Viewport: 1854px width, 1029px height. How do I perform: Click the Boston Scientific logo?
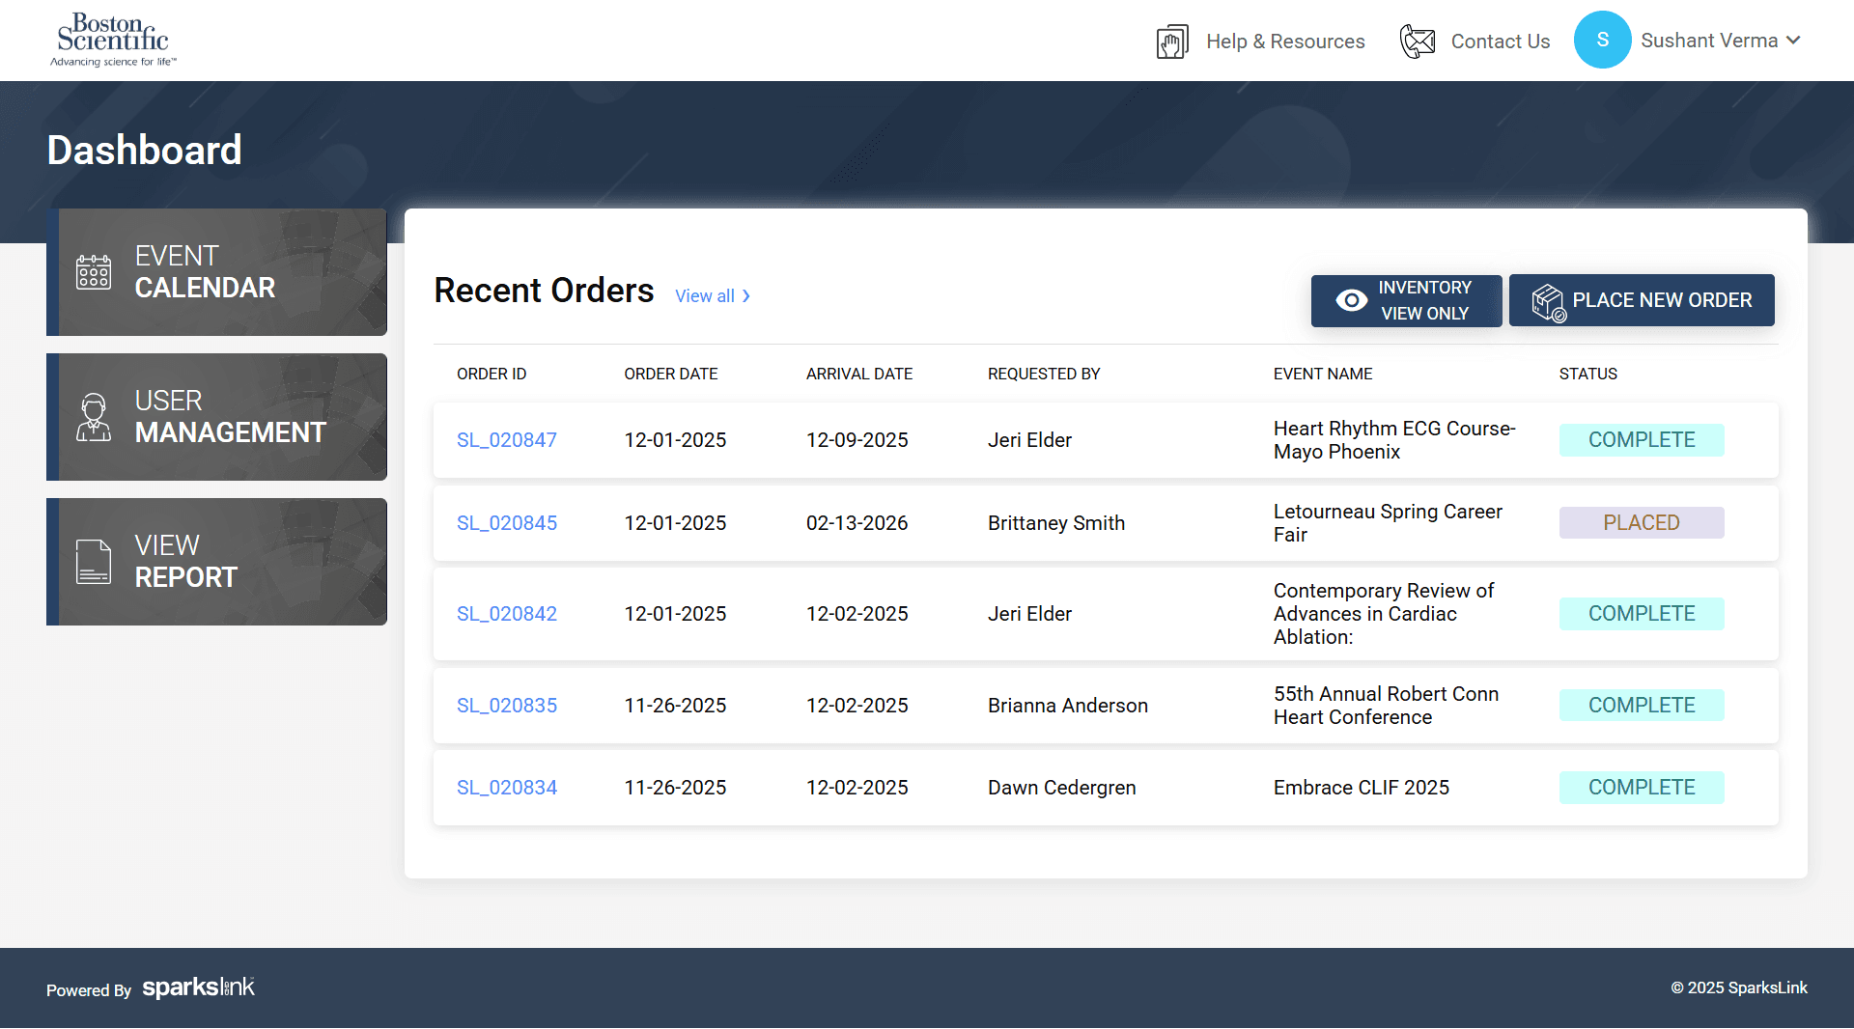pyautogui.click(x=111, y=39)
